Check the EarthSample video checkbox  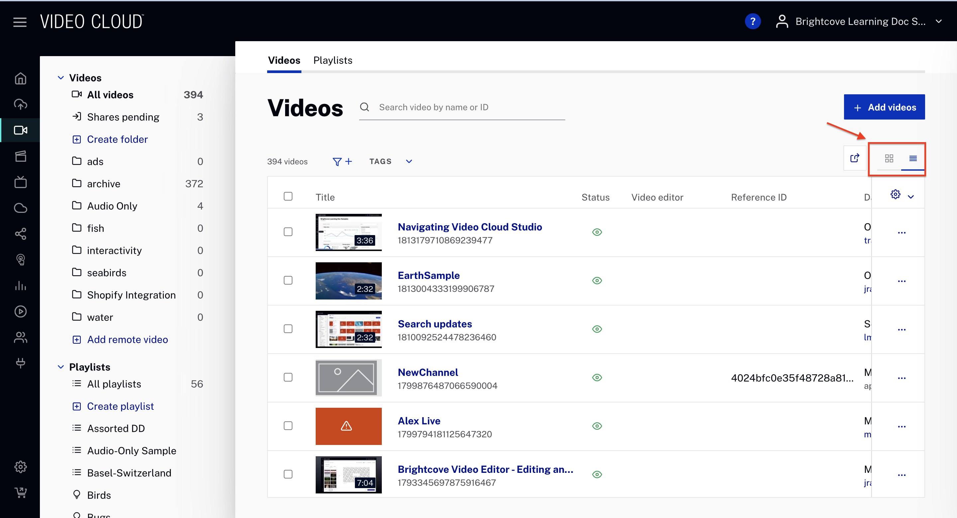click(x=288, y=280)
